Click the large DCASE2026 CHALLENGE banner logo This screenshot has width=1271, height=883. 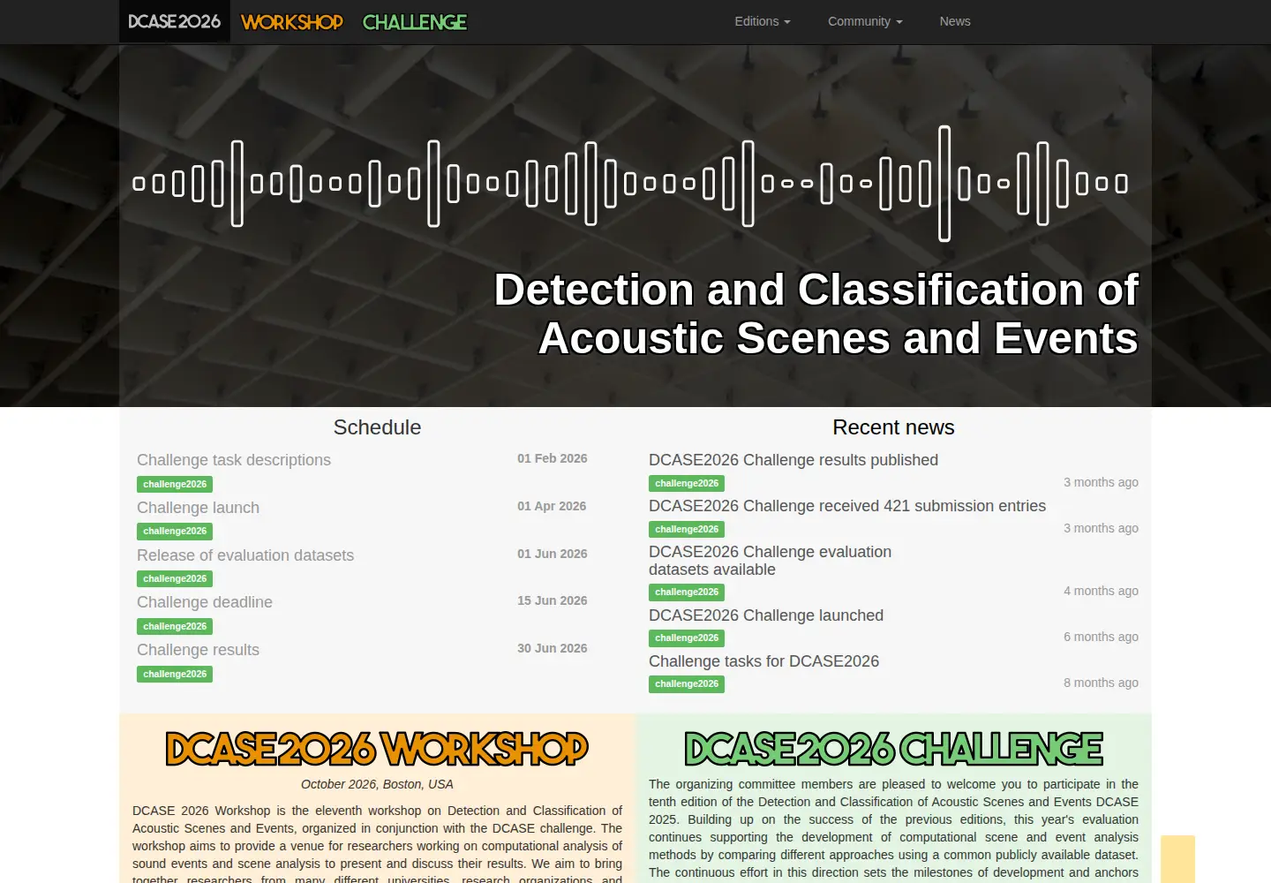[893, 749]
